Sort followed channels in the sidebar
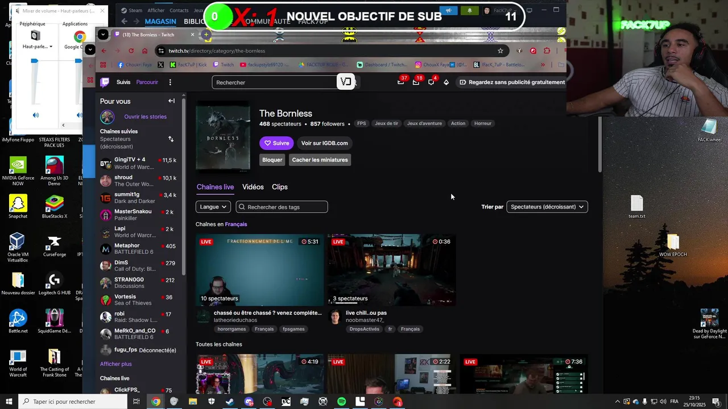728x409 pixels. point(171,139)
